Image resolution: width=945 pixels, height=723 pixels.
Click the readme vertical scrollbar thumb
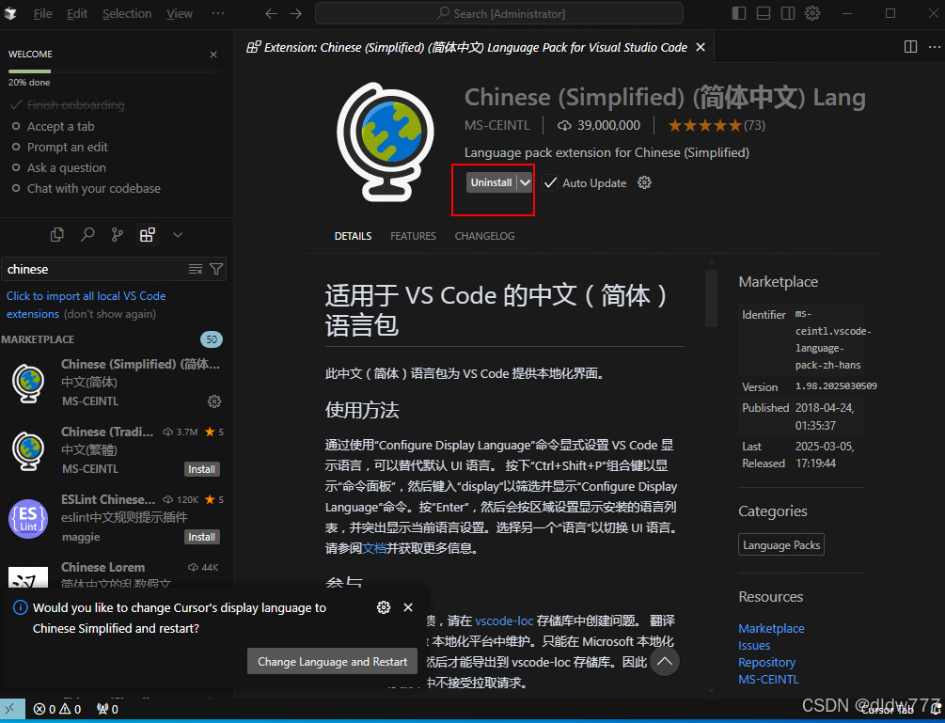coord(711,298)
